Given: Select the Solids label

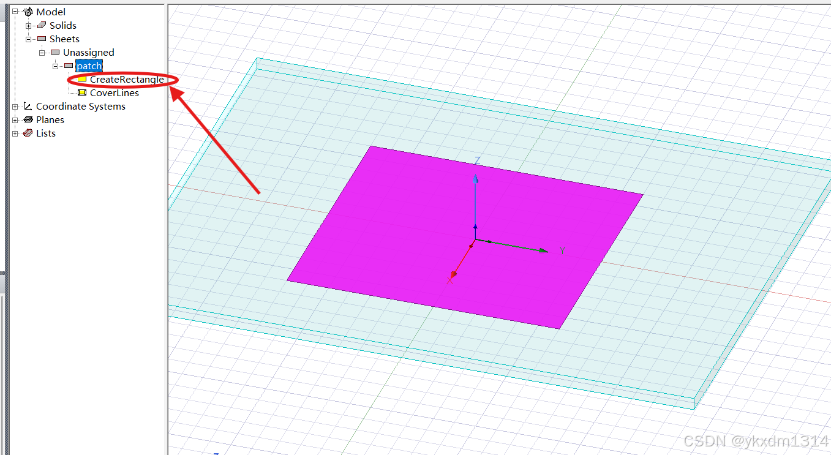Looking at the screenshot, I should click(x=63, y=26).
